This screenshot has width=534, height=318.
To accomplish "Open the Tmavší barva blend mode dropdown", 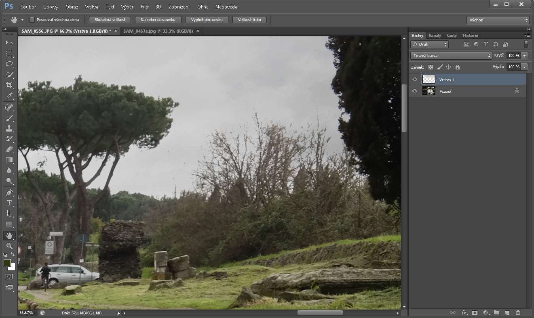I will (451, 56).
